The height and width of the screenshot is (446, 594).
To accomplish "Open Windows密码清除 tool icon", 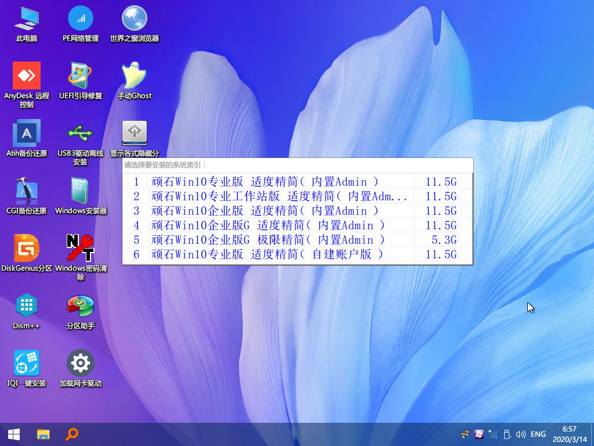I will pos(81,249).
